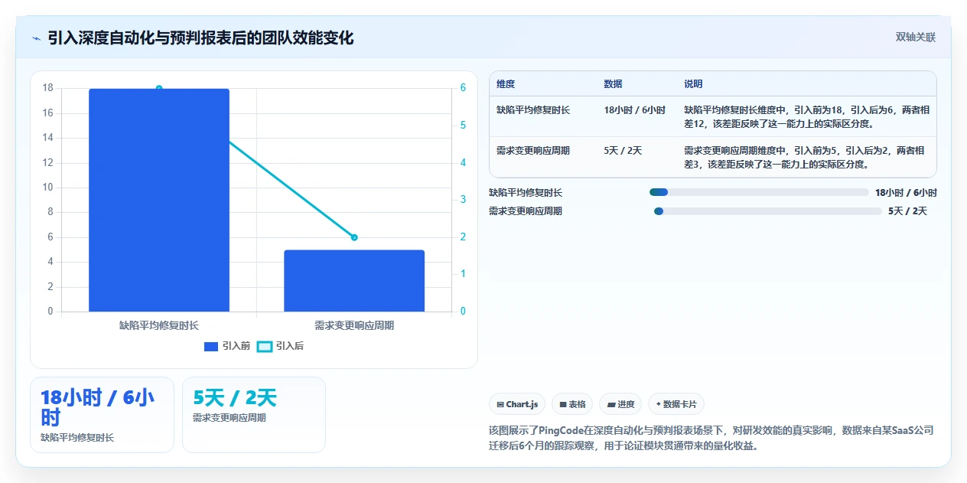Click the 进度 tag
967x483 pixels.
tap(620, 404)
